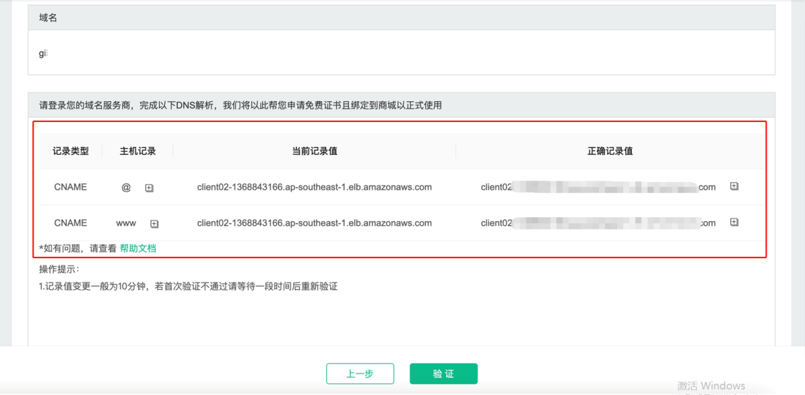The height and width of the screenshot is (395, 805).
Task: Click the 记录类型 column header
Action: 70,151
